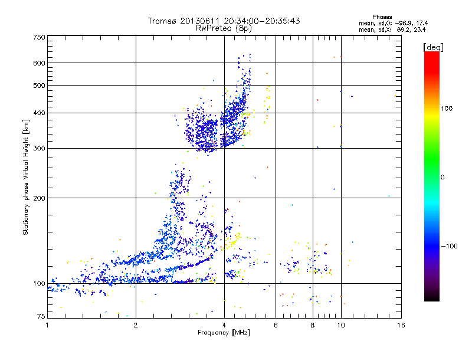472x354 pixels.
Task: Click the y-axis '500' tick label
Action: 40,86
